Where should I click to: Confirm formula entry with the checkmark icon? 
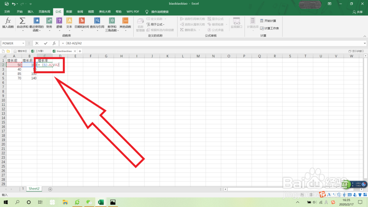point(46,43)
